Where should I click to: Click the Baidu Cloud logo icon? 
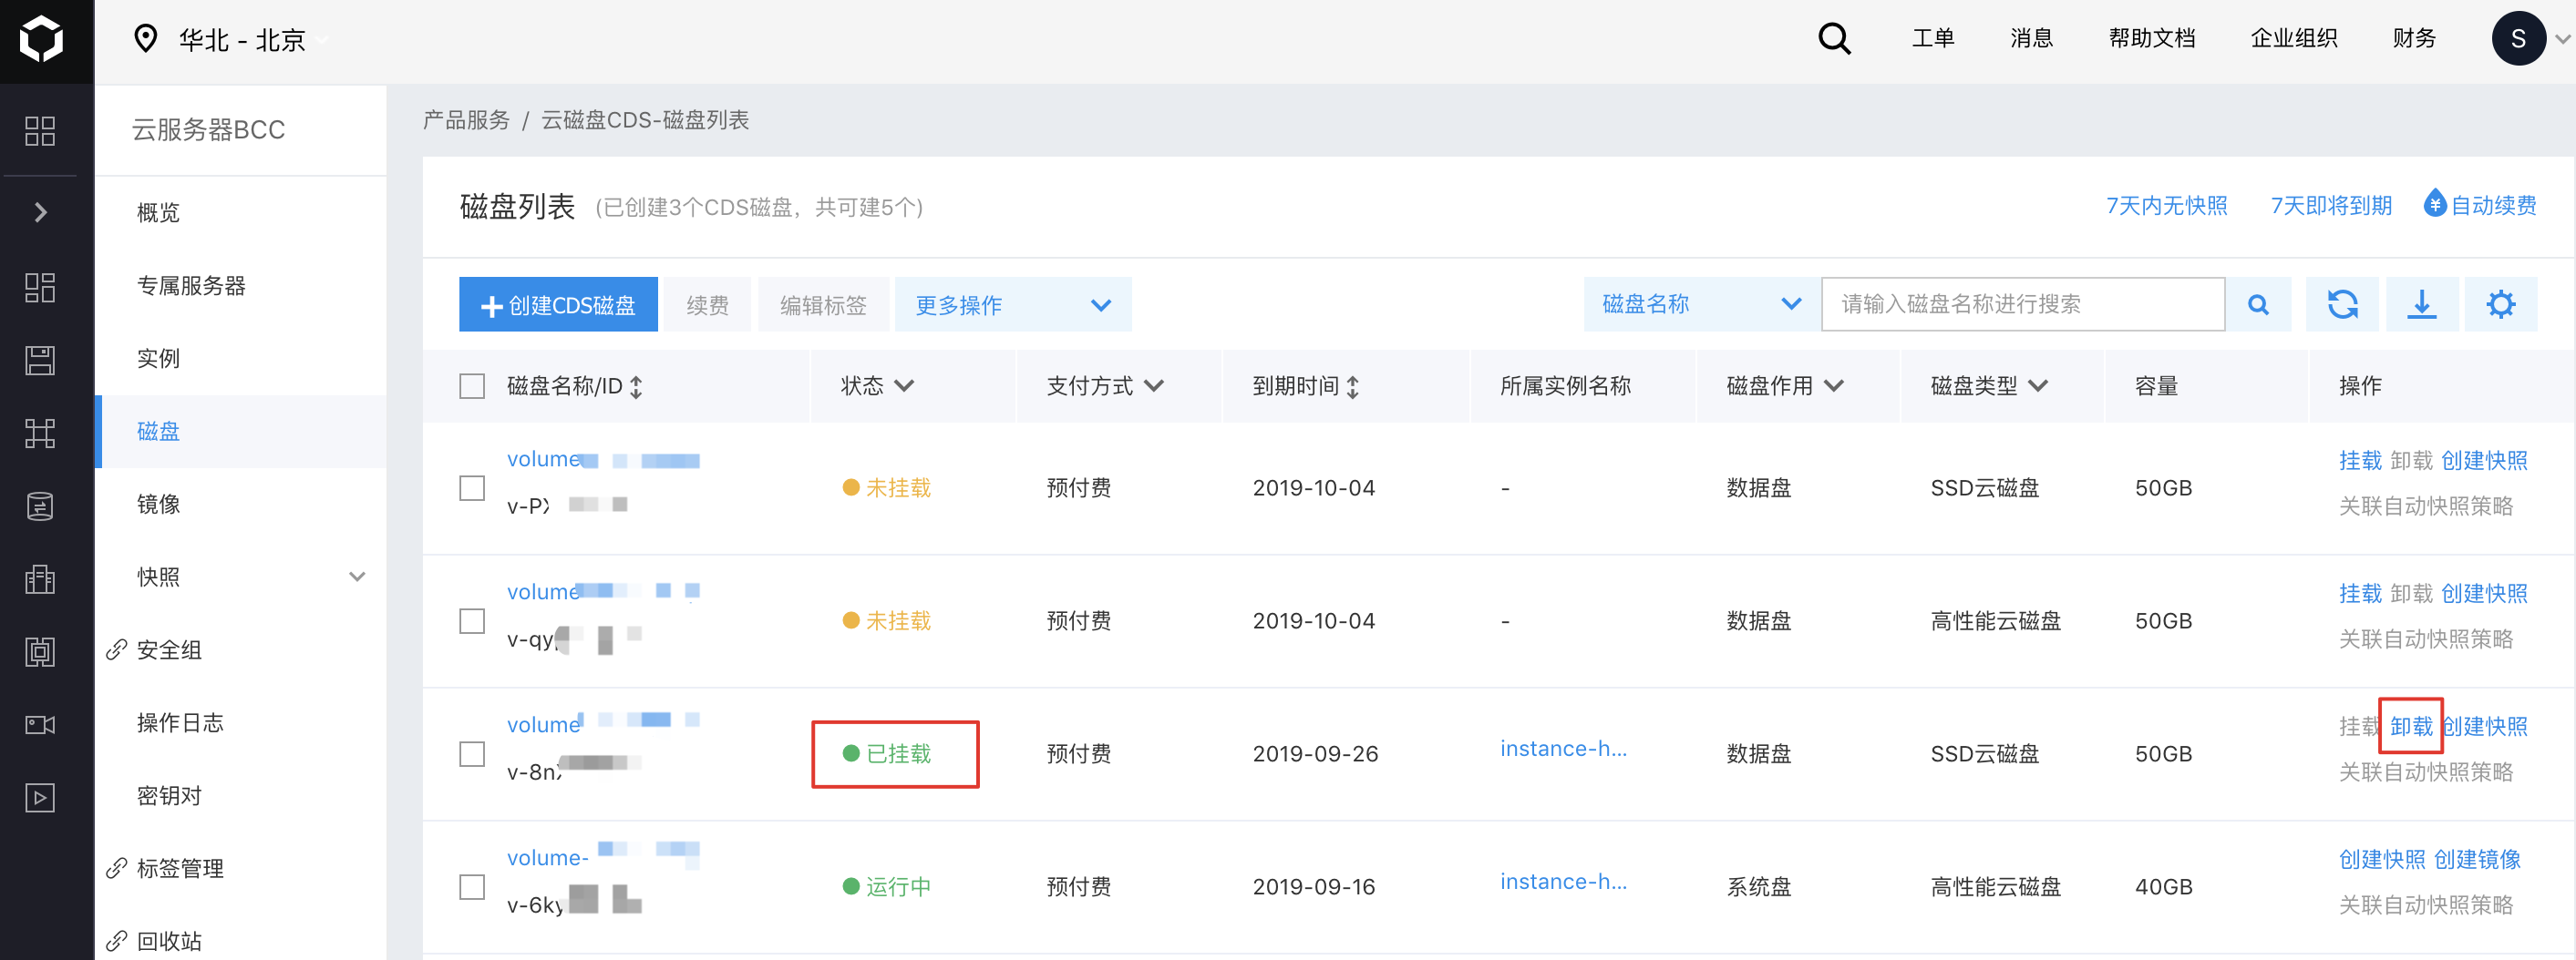click(x=41, y=39)
